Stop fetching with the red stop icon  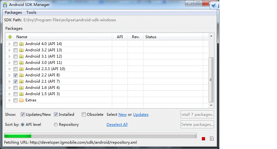(203, 139)
